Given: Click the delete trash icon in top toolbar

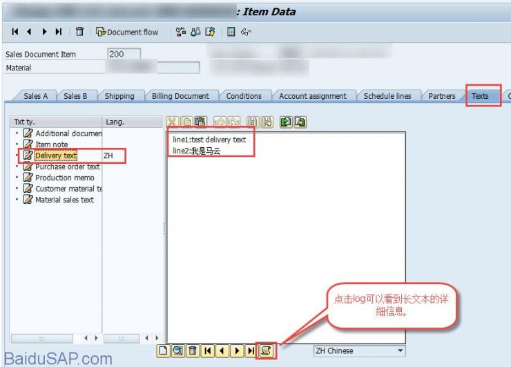Looking at the screenshot, I should [x=80, y=32].
